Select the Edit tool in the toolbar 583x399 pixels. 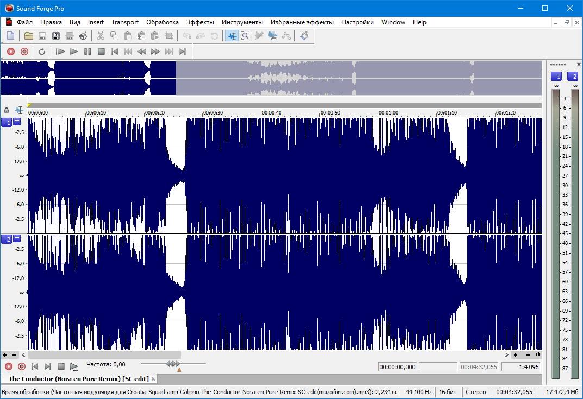232,36
